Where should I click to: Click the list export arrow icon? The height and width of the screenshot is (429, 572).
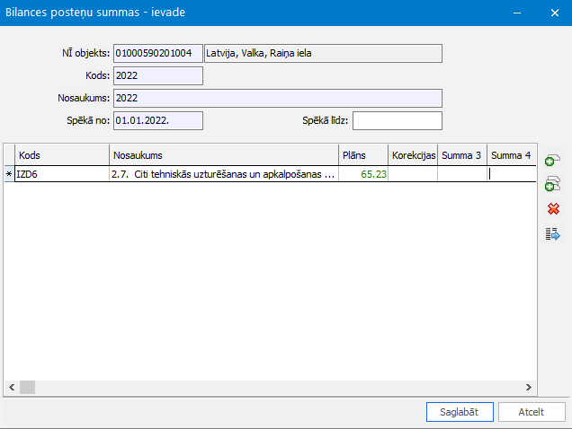tap(553, 234)
